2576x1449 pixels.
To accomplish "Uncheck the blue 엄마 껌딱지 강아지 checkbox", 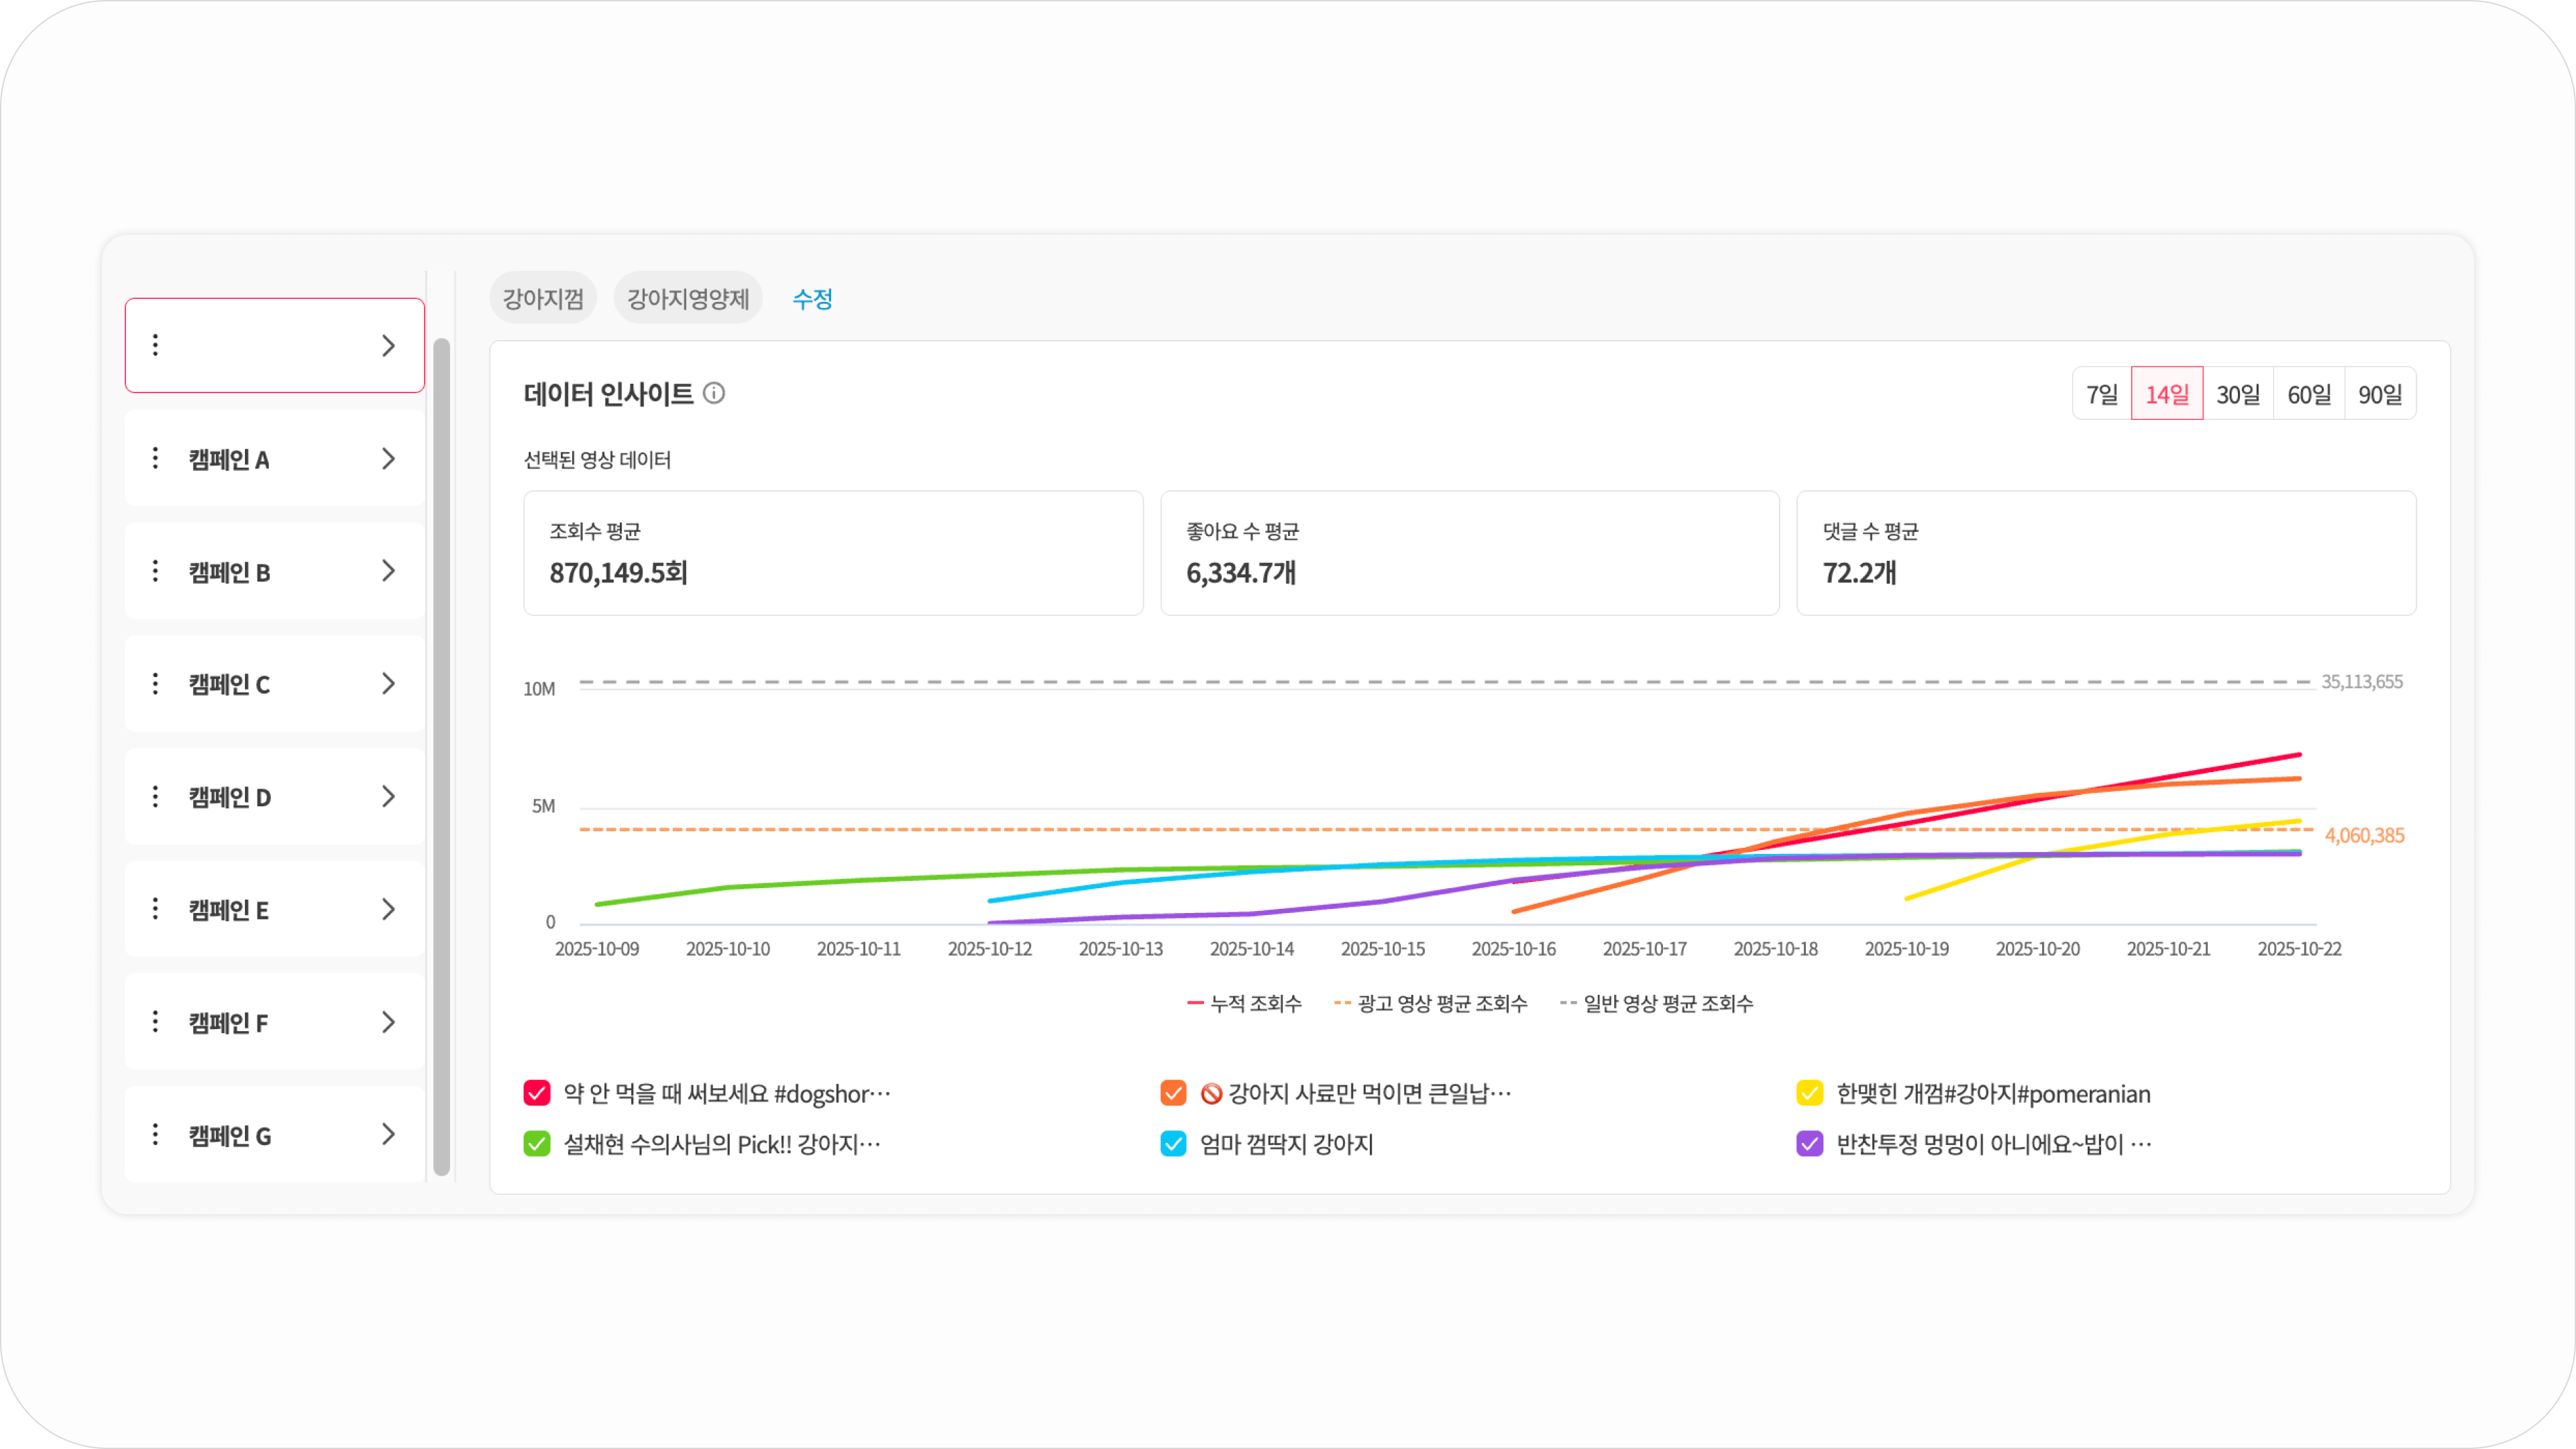I will click(x=1173, y=1144).
